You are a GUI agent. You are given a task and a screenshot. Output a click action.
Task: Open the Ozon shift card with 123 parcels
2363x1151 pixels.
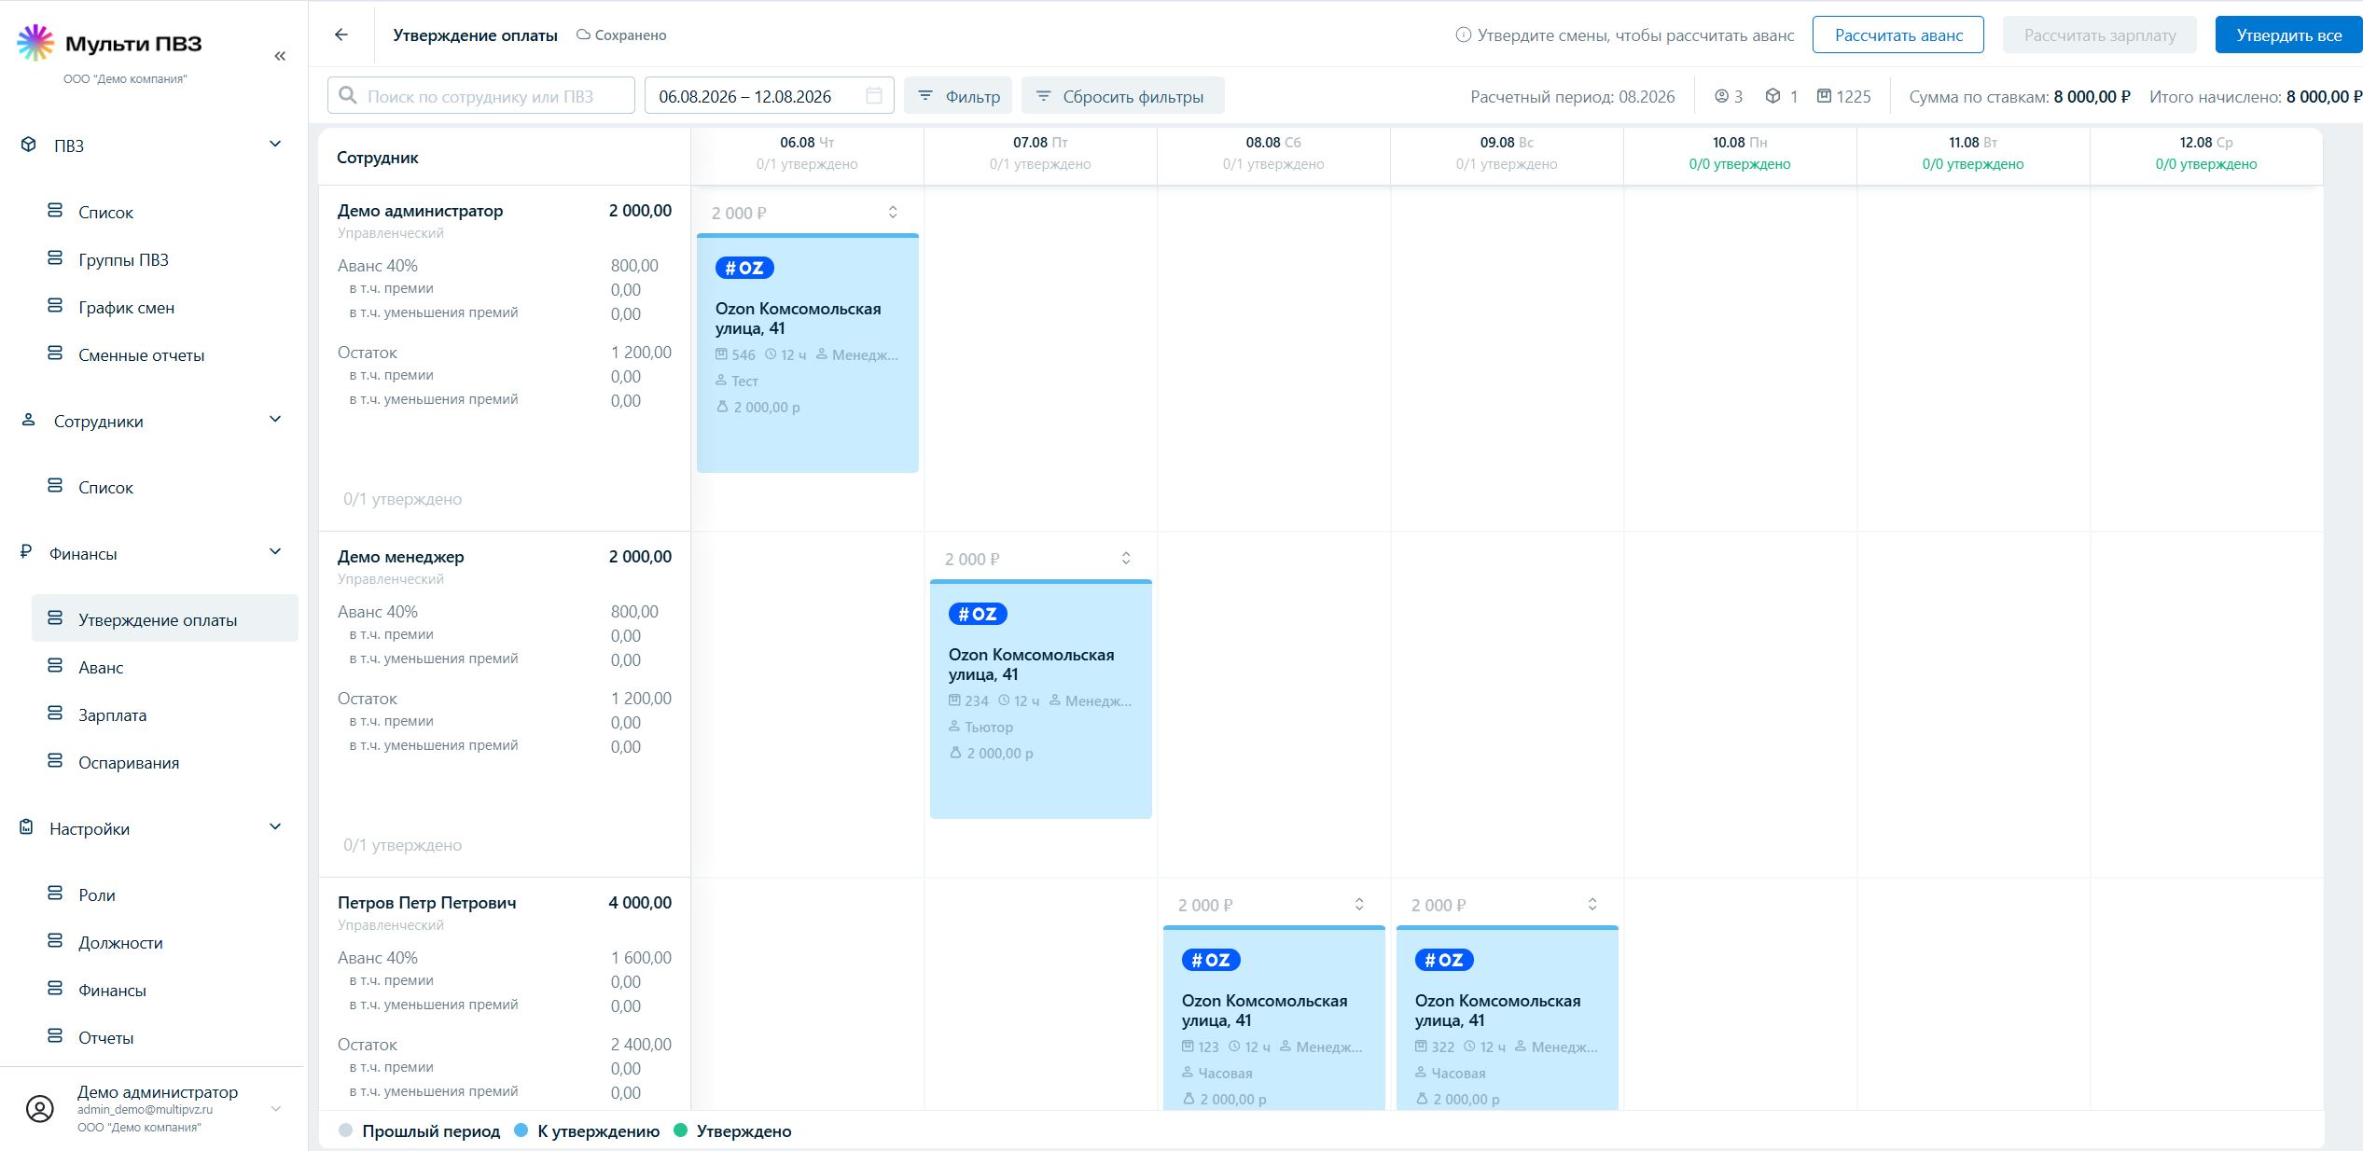coord(1274,1018)
